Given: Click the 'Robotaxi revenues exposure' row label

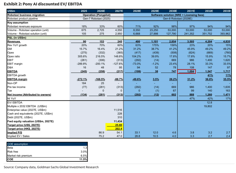Looking at the screenshot, I should (24, 26).
